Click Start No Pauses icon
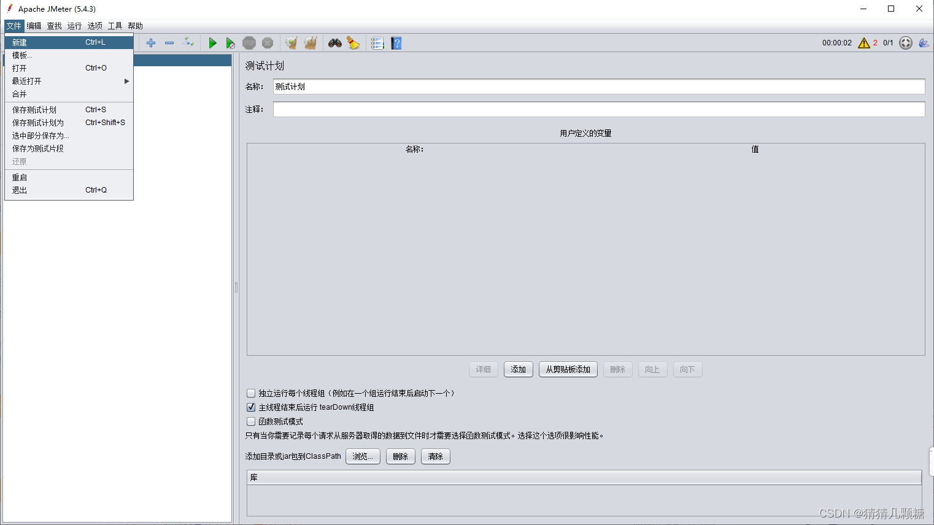This screenshot has width=934, height=525. coord(230,43)
